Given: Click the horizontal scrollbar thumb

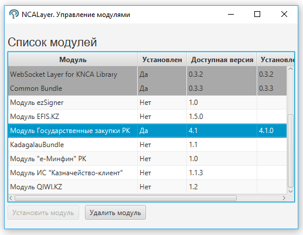Looking at the screenshot, I should pos(125,198).
